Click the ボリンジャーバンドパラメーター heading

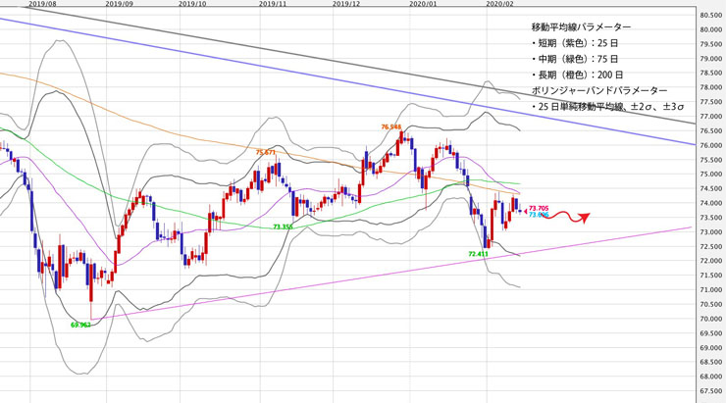click(599, 90)
